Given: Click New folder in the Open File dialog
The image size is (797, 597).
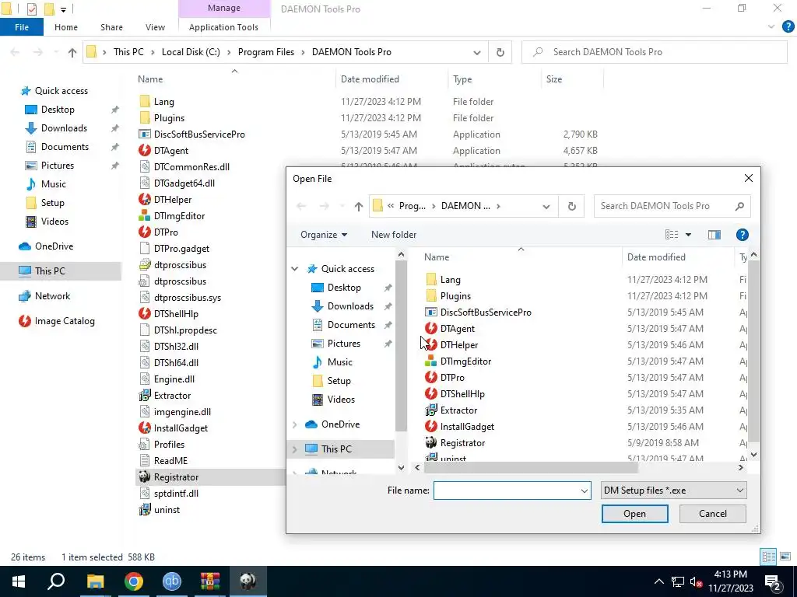Looking at the screenshot, I should pos(394,235).
